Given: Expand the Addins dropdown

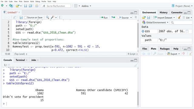Looking at the screenshot, I should [x=86, y=6].
